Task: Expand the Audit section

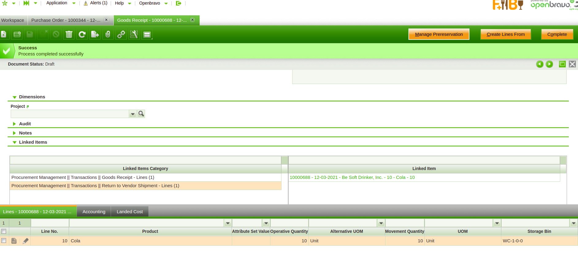Action: tap(14, 124)
